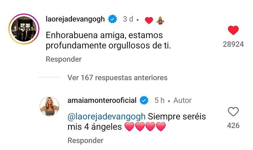Open amaiamonterooficial username link
Viewport: 253px width, 150px height.
(102, 100)
